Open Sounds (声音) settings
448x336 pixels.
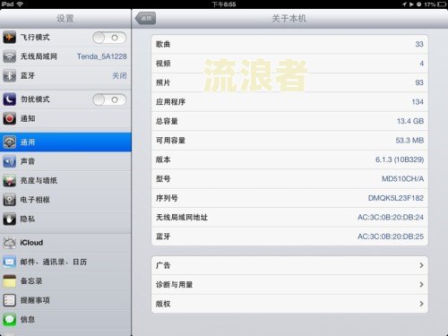pyautogui.click(x=65, y=161)
